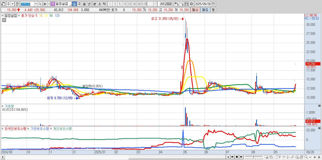Click the layout panel icon at top-left
Image resolution: width=322 pixels, height=160 pixels.
tap(3, 4)
